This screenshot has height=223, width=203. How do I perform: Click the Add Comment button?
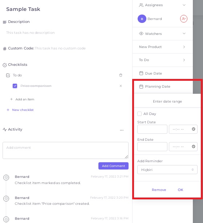(113, 166)
